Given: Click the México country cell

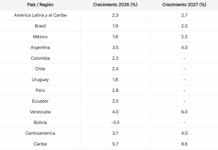Looking at the screenshot, I should pos(40,37).
